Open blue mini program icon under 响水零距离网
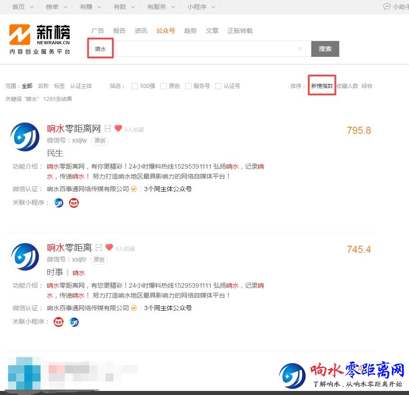 (59, 203)
